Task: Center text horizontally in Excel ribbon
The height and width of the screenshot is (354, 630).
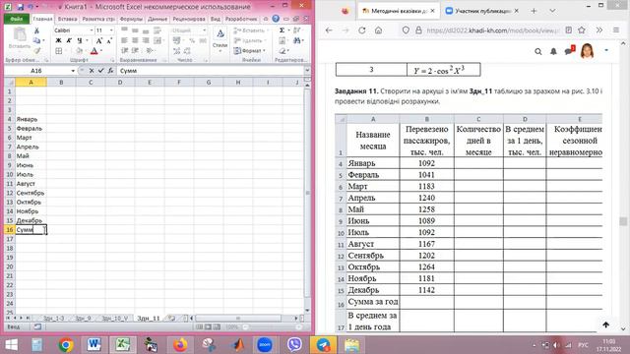Action: point(135,40)
